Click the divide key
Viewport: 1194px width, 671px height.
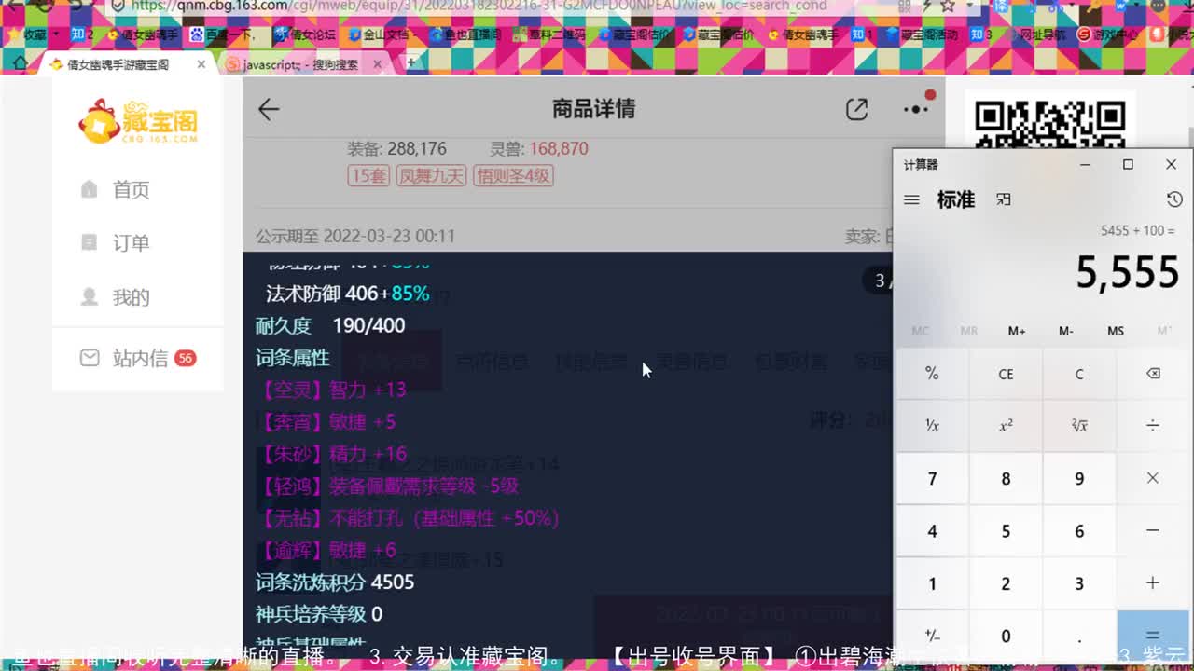point(1153,426)
